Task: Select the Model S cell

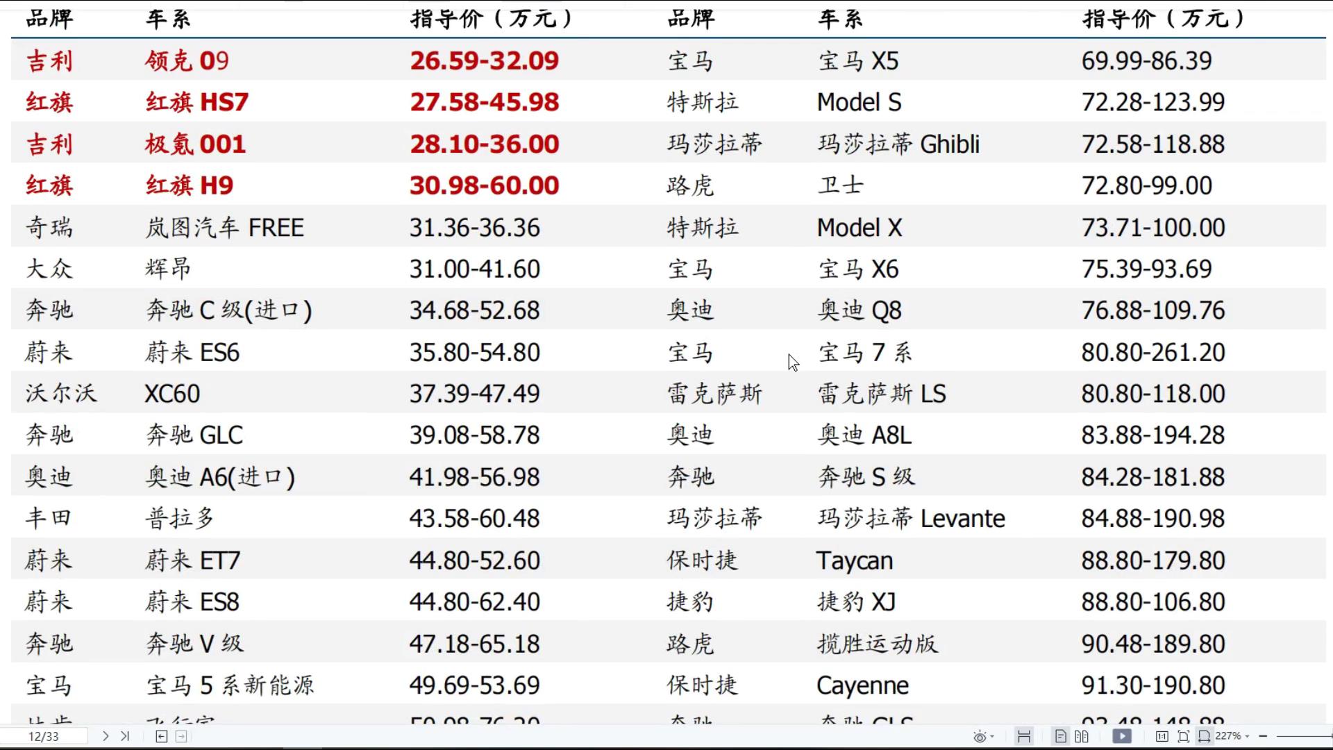Action: [859, 102]
